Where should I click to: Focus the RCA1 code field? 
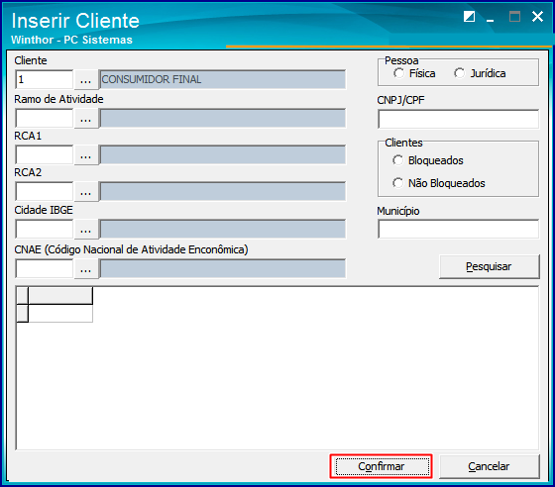[45, 154]
